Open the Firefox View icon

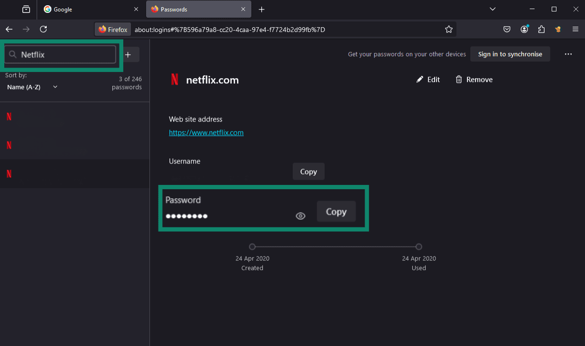pyautogui.click(x=26, y=9)
